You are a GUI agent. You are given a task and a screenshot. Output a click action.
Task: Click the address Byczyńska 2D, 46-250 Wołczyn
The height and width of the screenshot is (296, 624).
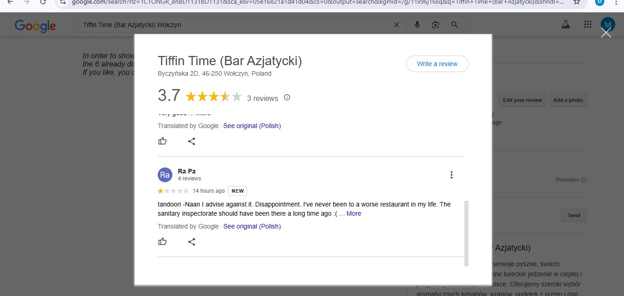(x=215, y=73)
